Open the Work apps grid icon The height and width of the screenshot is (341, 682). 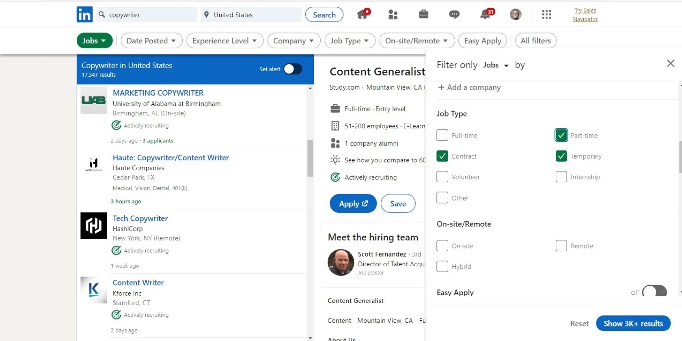tap(546, 15)
